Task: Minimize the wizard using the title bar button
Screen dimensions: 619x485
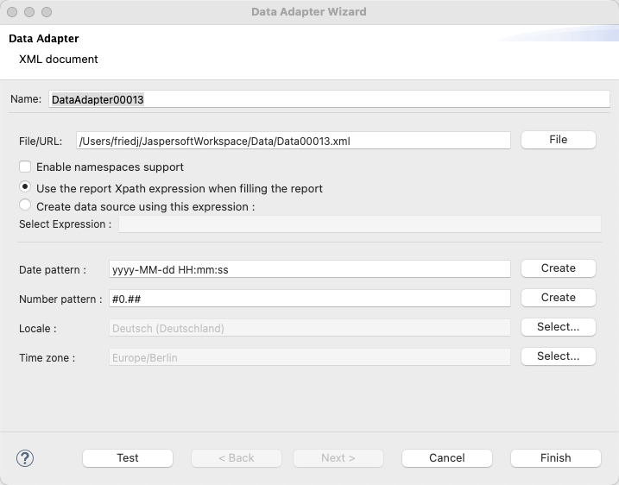Action: pyautogui.click(x=29, y=12)
